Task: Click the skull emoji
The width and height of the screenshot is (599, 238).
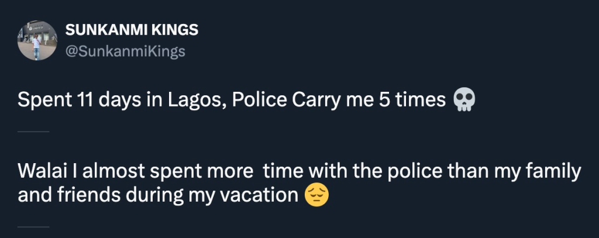Action: point(464,101)
